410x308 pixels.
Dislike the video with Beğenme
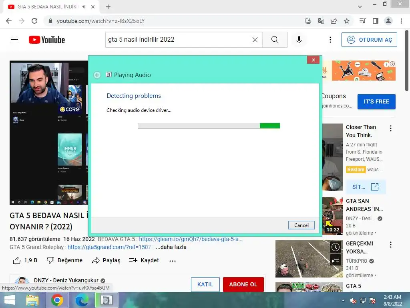(x=64, y=260)
